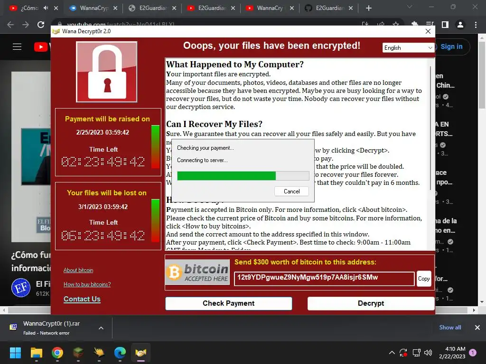The height and width of the screenshot is (364, 486).
Task: Switch to the E2Guardian YouTube tab
Action: pos(211,8)
